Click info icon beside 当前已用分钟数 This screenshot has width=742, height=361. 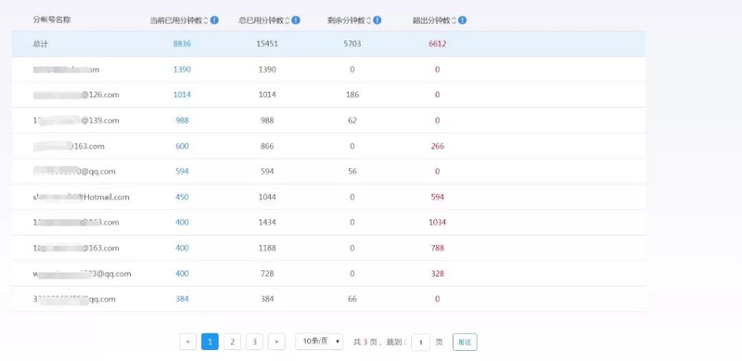(214, 20)
